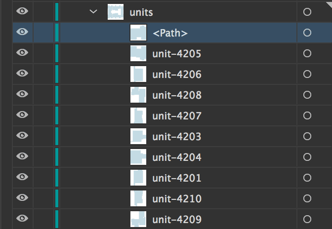Hide the unit-4209 sublayer
This screenshot has width=332, height=229.
[22, 218]
